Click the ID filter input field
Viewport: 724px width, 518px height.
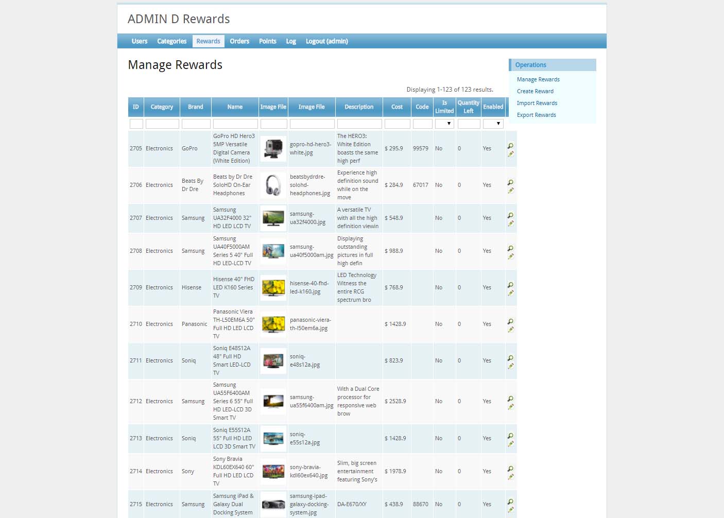coord(135,124)
